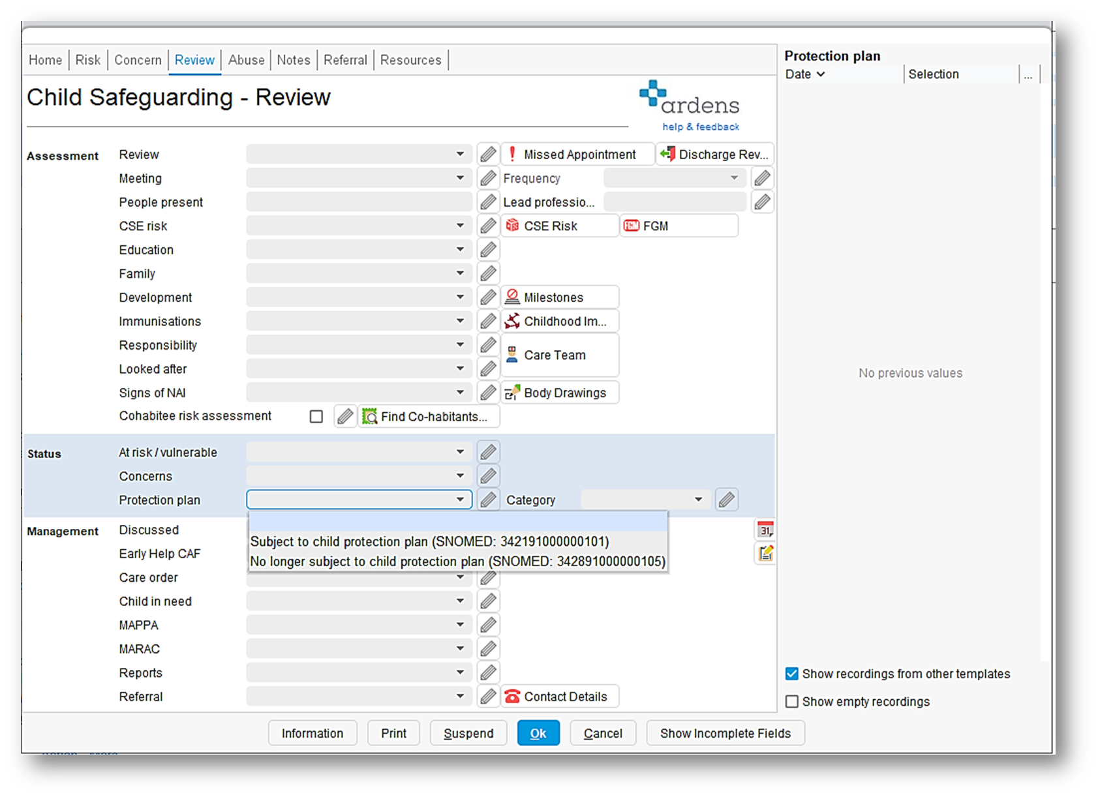Open the Concern tab

[x=138, y=60]
